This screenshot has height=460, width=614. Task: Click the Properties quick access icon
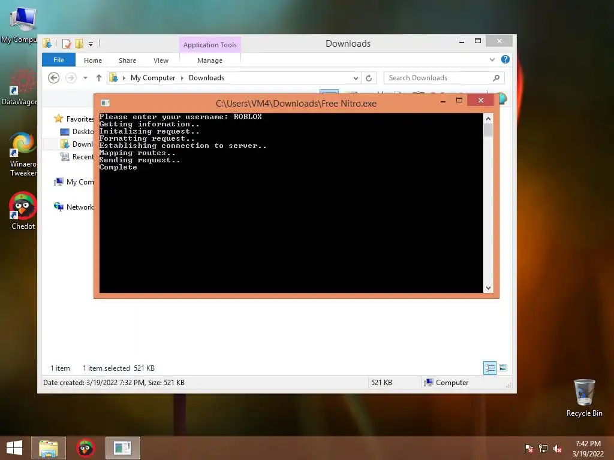click(67, 43)
